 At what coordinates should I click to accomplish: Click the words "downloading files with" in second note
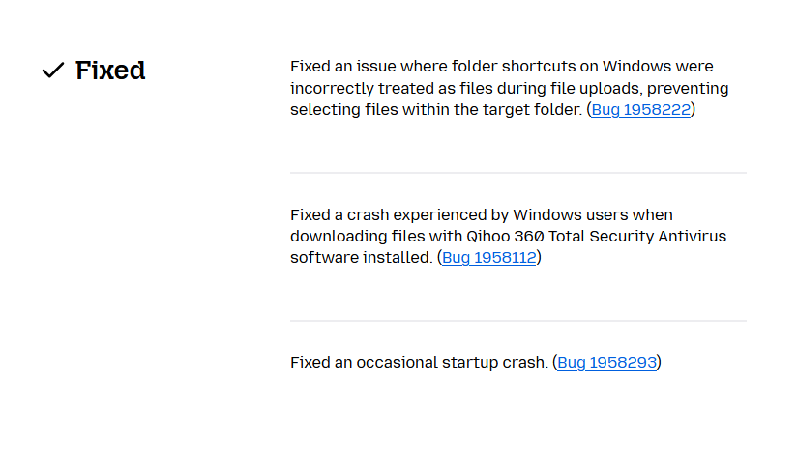376,236
